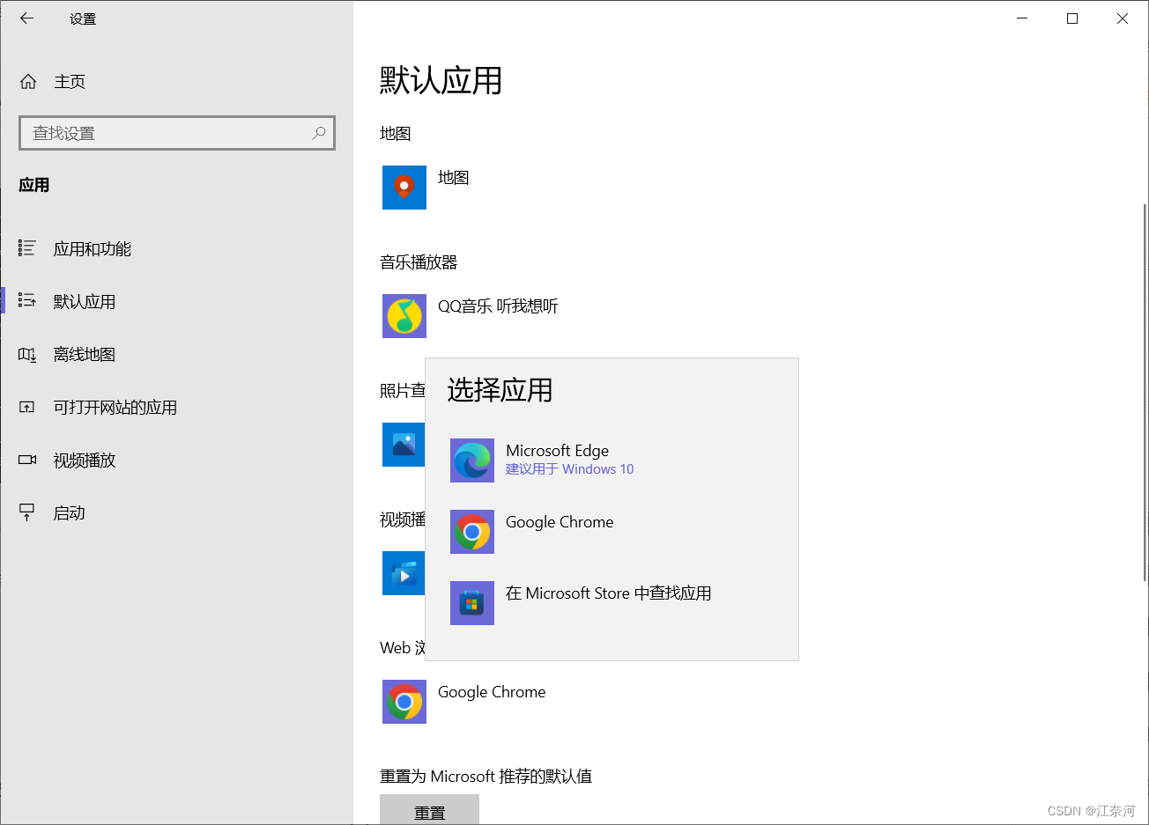Click current web browser Chrome icon

click(x=404, y=702)
